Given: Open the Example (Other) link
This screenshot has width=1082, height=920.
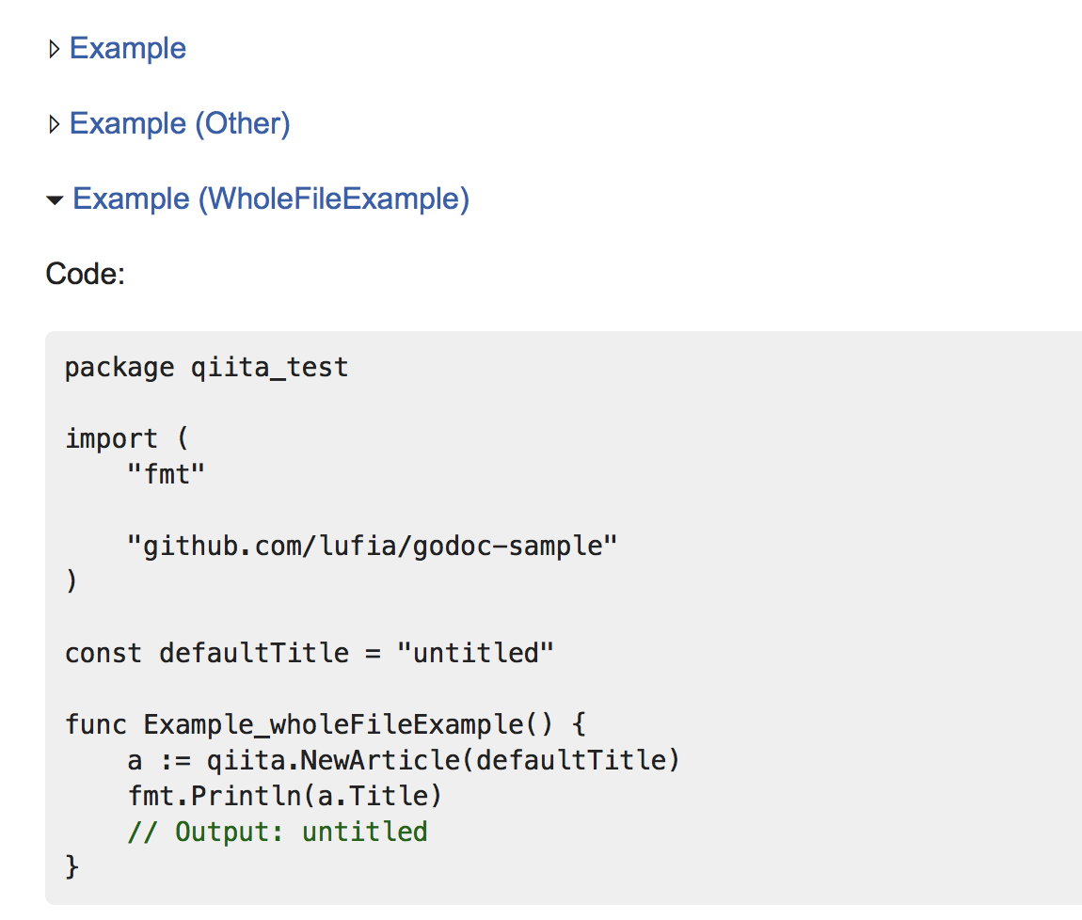Looking at the screenshot, I should [x=180, y=123].
